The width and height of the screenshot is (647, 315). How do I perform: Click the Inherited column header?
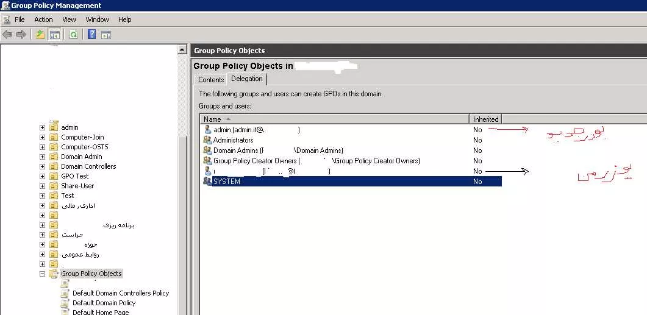click(485, 119)
